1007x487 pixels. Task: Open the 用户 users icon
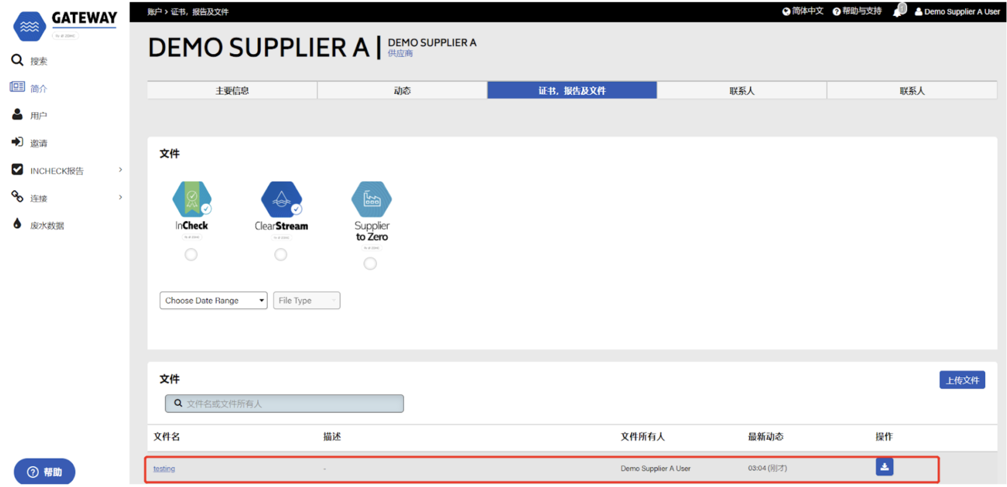pyautogui.click(x=17, y=115)
